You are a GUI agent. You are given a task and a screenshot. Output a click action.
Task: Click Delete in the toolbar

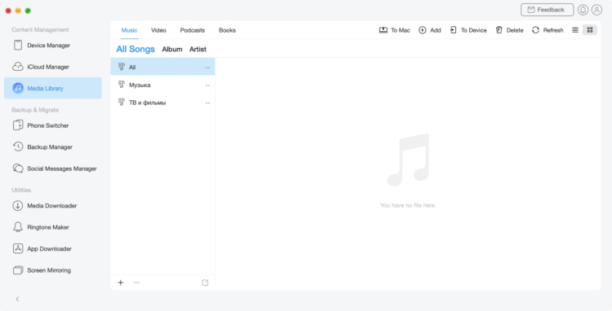(509, 30)
